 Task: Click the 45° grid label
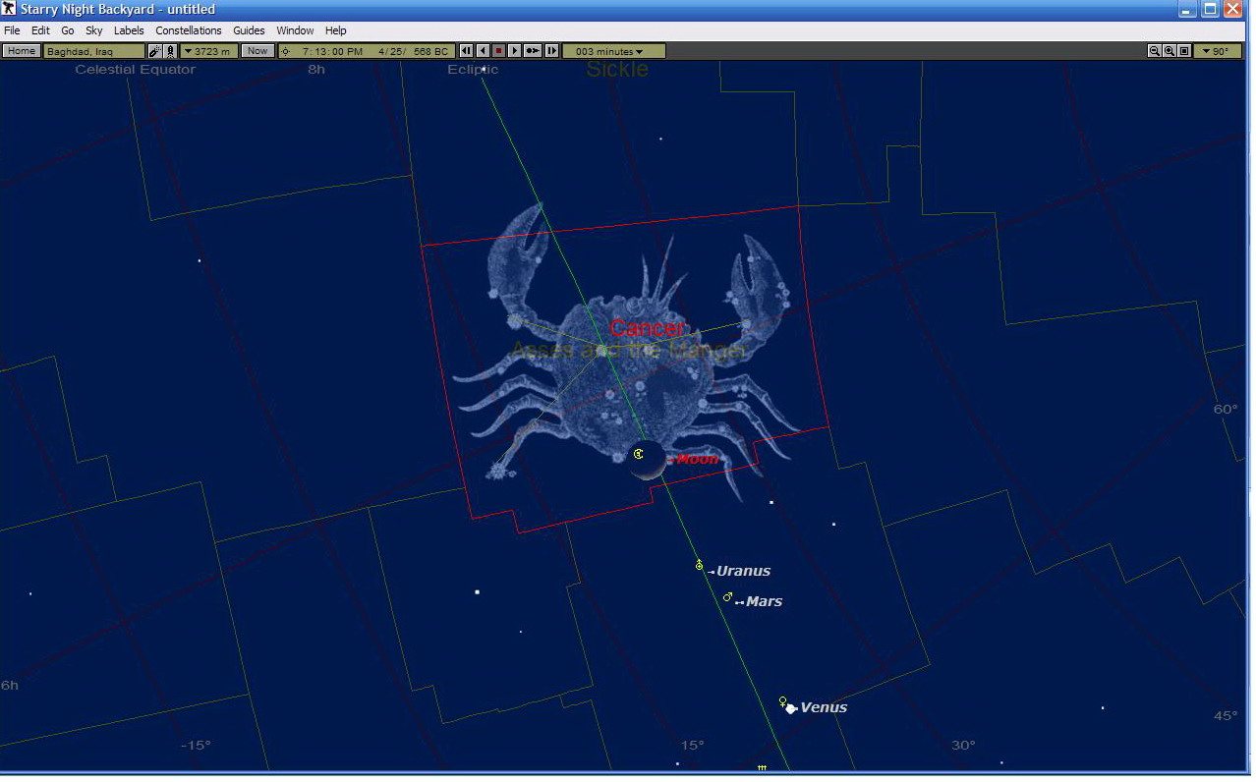click(x=1226, y=715)
